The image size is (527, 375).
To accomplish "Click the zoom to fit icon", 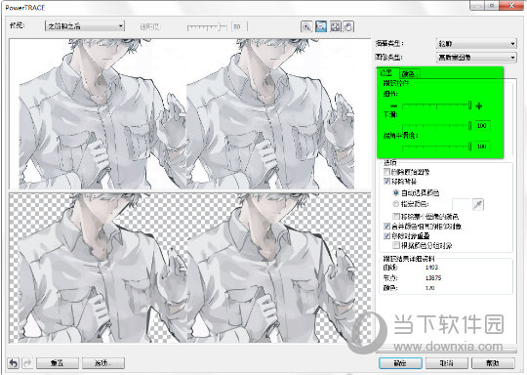I will pos(335,26).
